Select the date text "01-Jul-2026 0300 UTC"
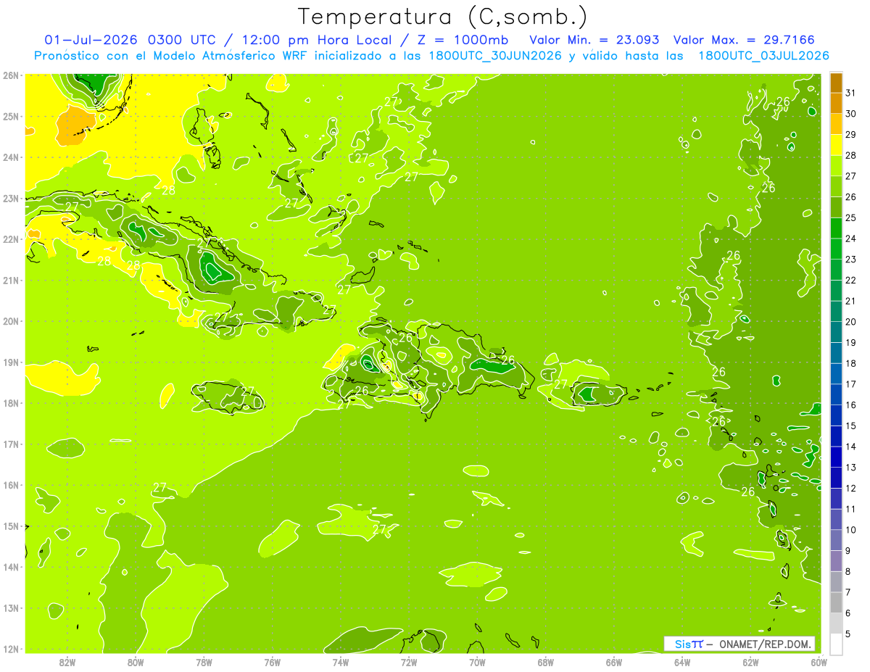This screenshot has width=870, height=672. point(129,40)
